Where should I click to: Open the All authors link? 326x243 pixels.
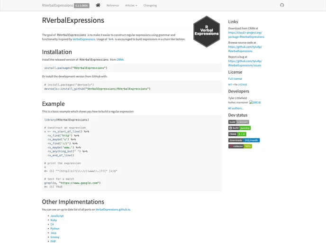[236, 108]
